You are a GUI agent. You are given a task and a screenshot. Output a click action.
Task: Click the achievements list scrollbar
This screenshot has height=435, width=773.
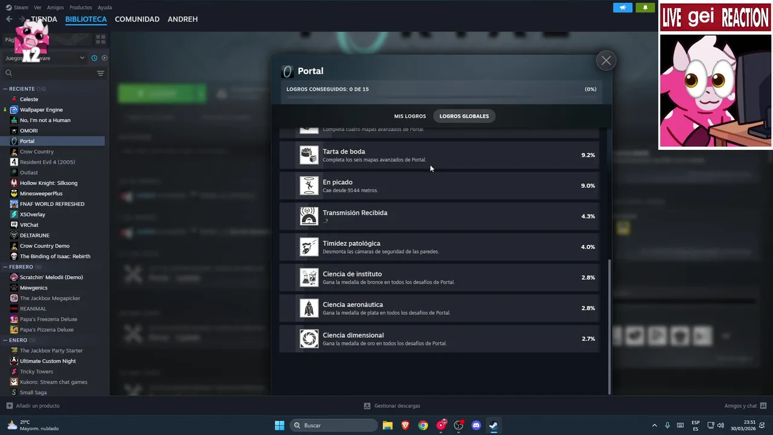click(x=609, y=326)
